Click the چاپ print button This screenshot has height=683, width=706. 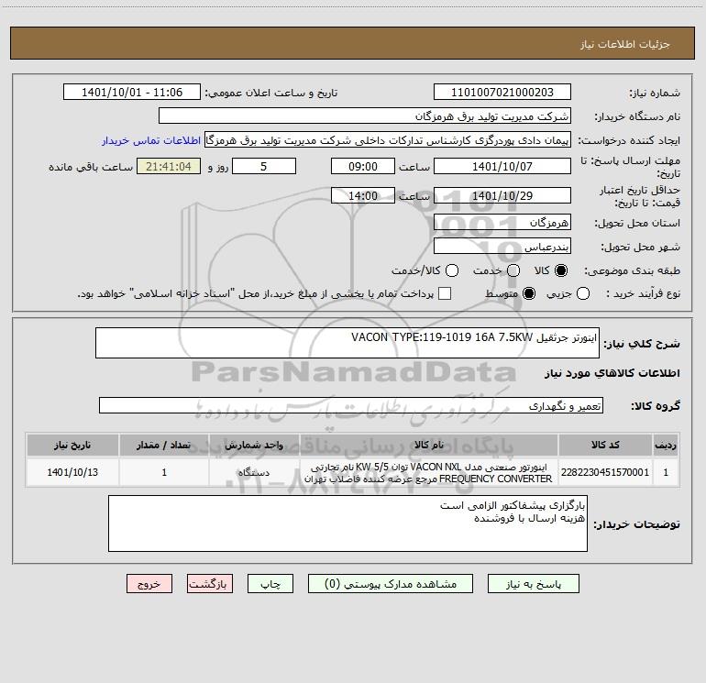[x=270, y=583]
